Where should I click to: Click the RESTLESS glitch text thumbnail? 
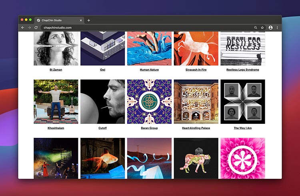[243, 48]
